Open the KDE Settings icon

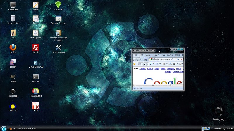click(58, 49)
